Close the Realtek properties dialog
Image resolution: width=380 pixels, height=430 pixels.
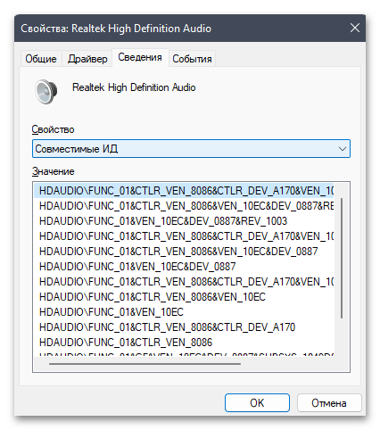click(354, 29)
